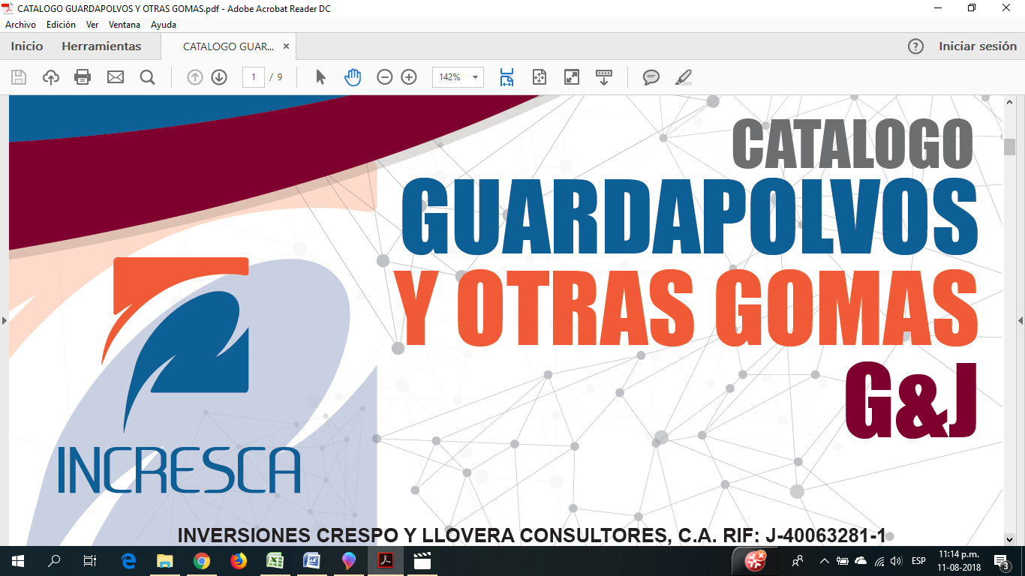The width and height of the screenshot is (1025, 576).
Task: Activate the hand pan tool
Action: tap(353, 76)
